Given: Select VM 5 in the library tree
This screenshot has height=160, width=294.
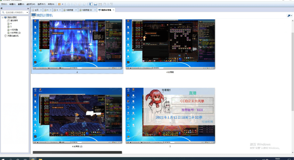Looking at the screenshot, I should tap(11, 26).
